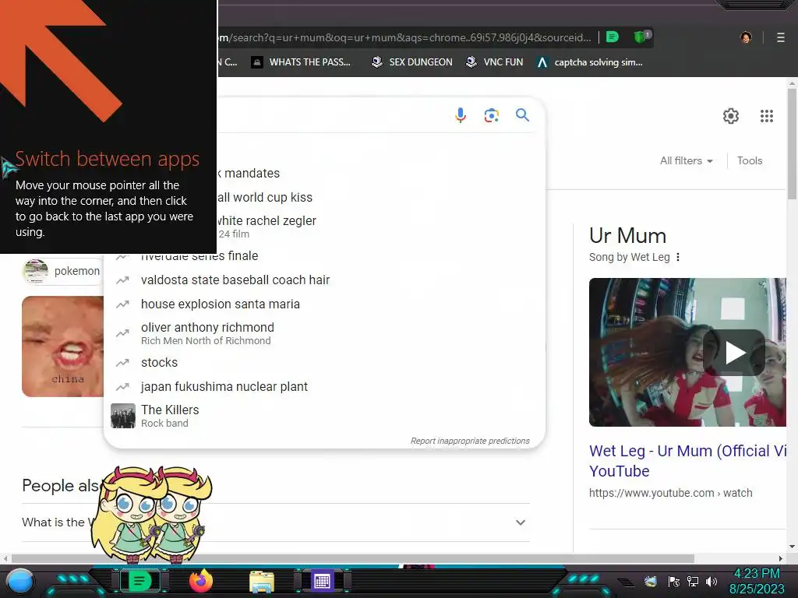This screenshot has height=598, width=798.
Task: Expand the All filters dropdown
Action: click(686, 160)
